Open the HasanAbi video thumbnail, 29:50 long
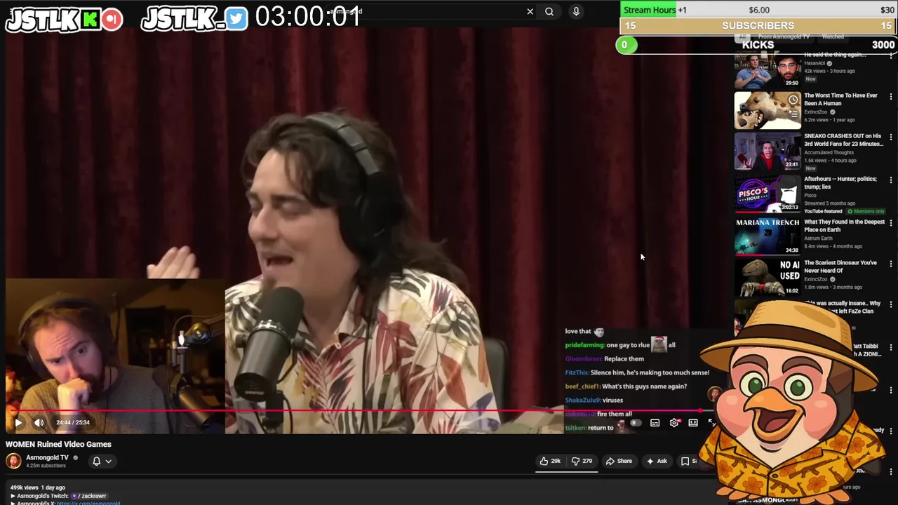The width and height of the screenshot is (898, 505). (768, 70)
